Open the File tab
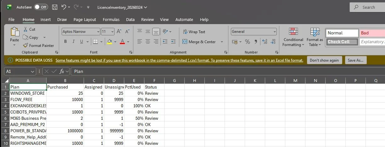385x147 pixels. (11, 19)
